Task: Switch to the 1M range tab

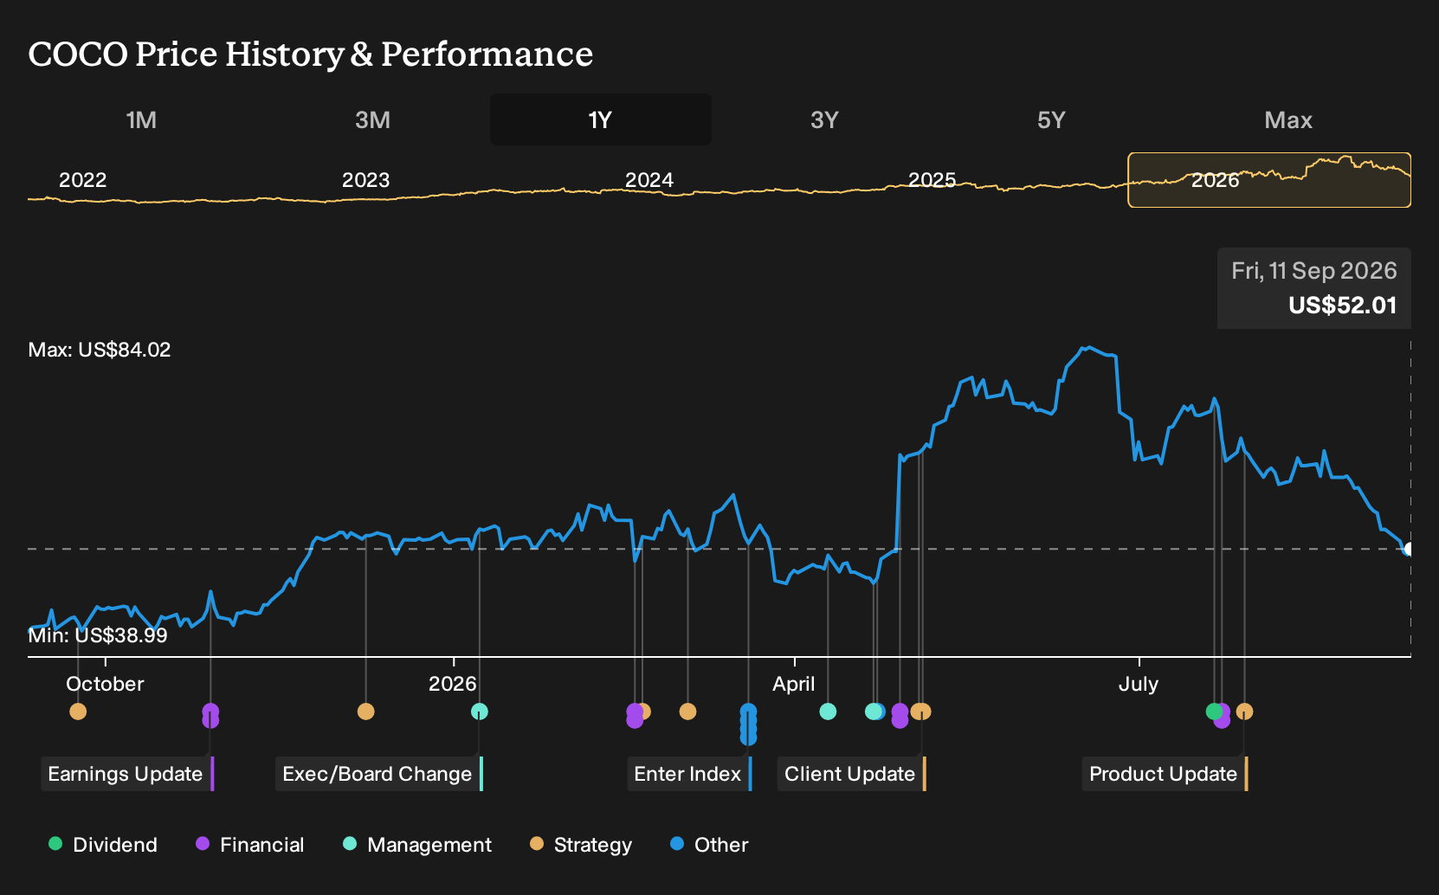Action: pos(141,119)
